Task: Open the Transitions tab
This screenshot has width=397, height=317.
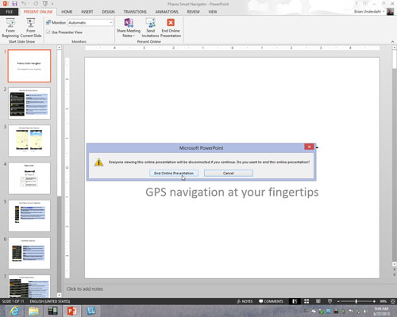Action: (x=135, y=12)
